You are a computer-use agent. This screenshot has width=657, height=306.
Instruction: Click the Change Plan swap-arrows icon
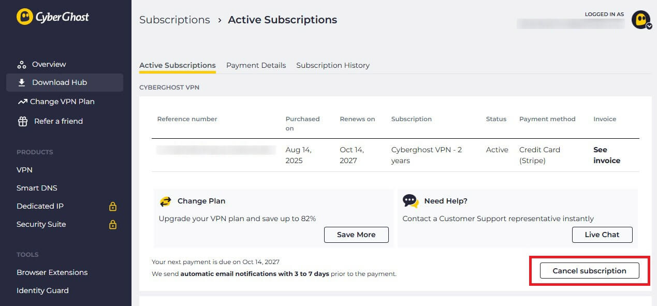click(165, 201)
